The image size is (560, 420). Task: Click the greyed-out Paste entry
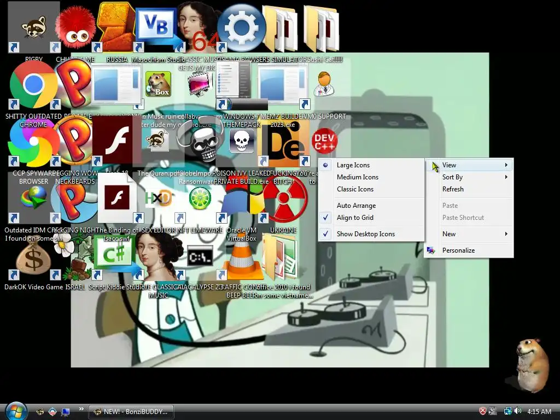(469, 206)
